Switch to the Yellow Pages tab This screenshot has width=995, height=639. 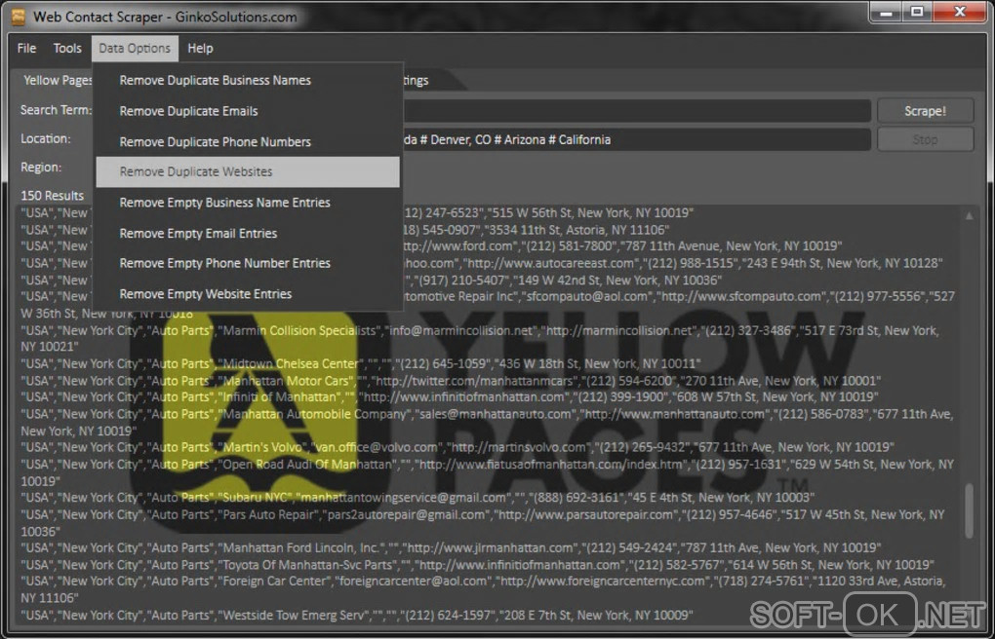coord(56,81)
